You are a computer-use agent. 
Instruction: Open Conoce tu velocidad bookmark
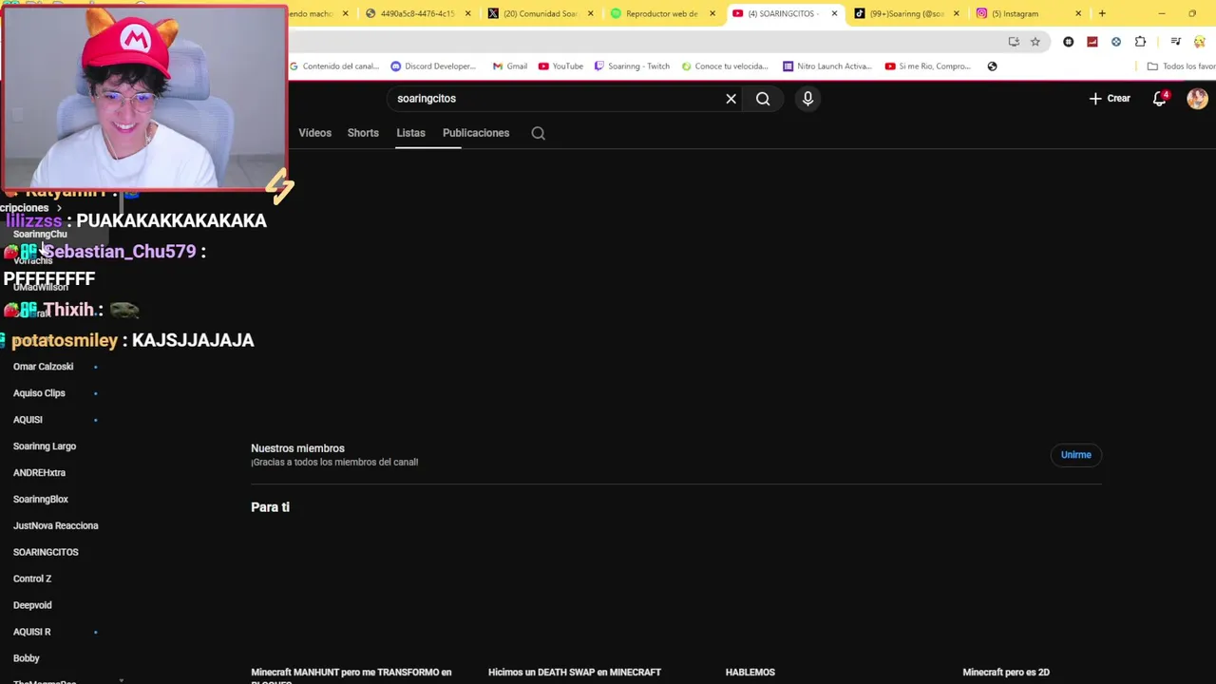725,66
